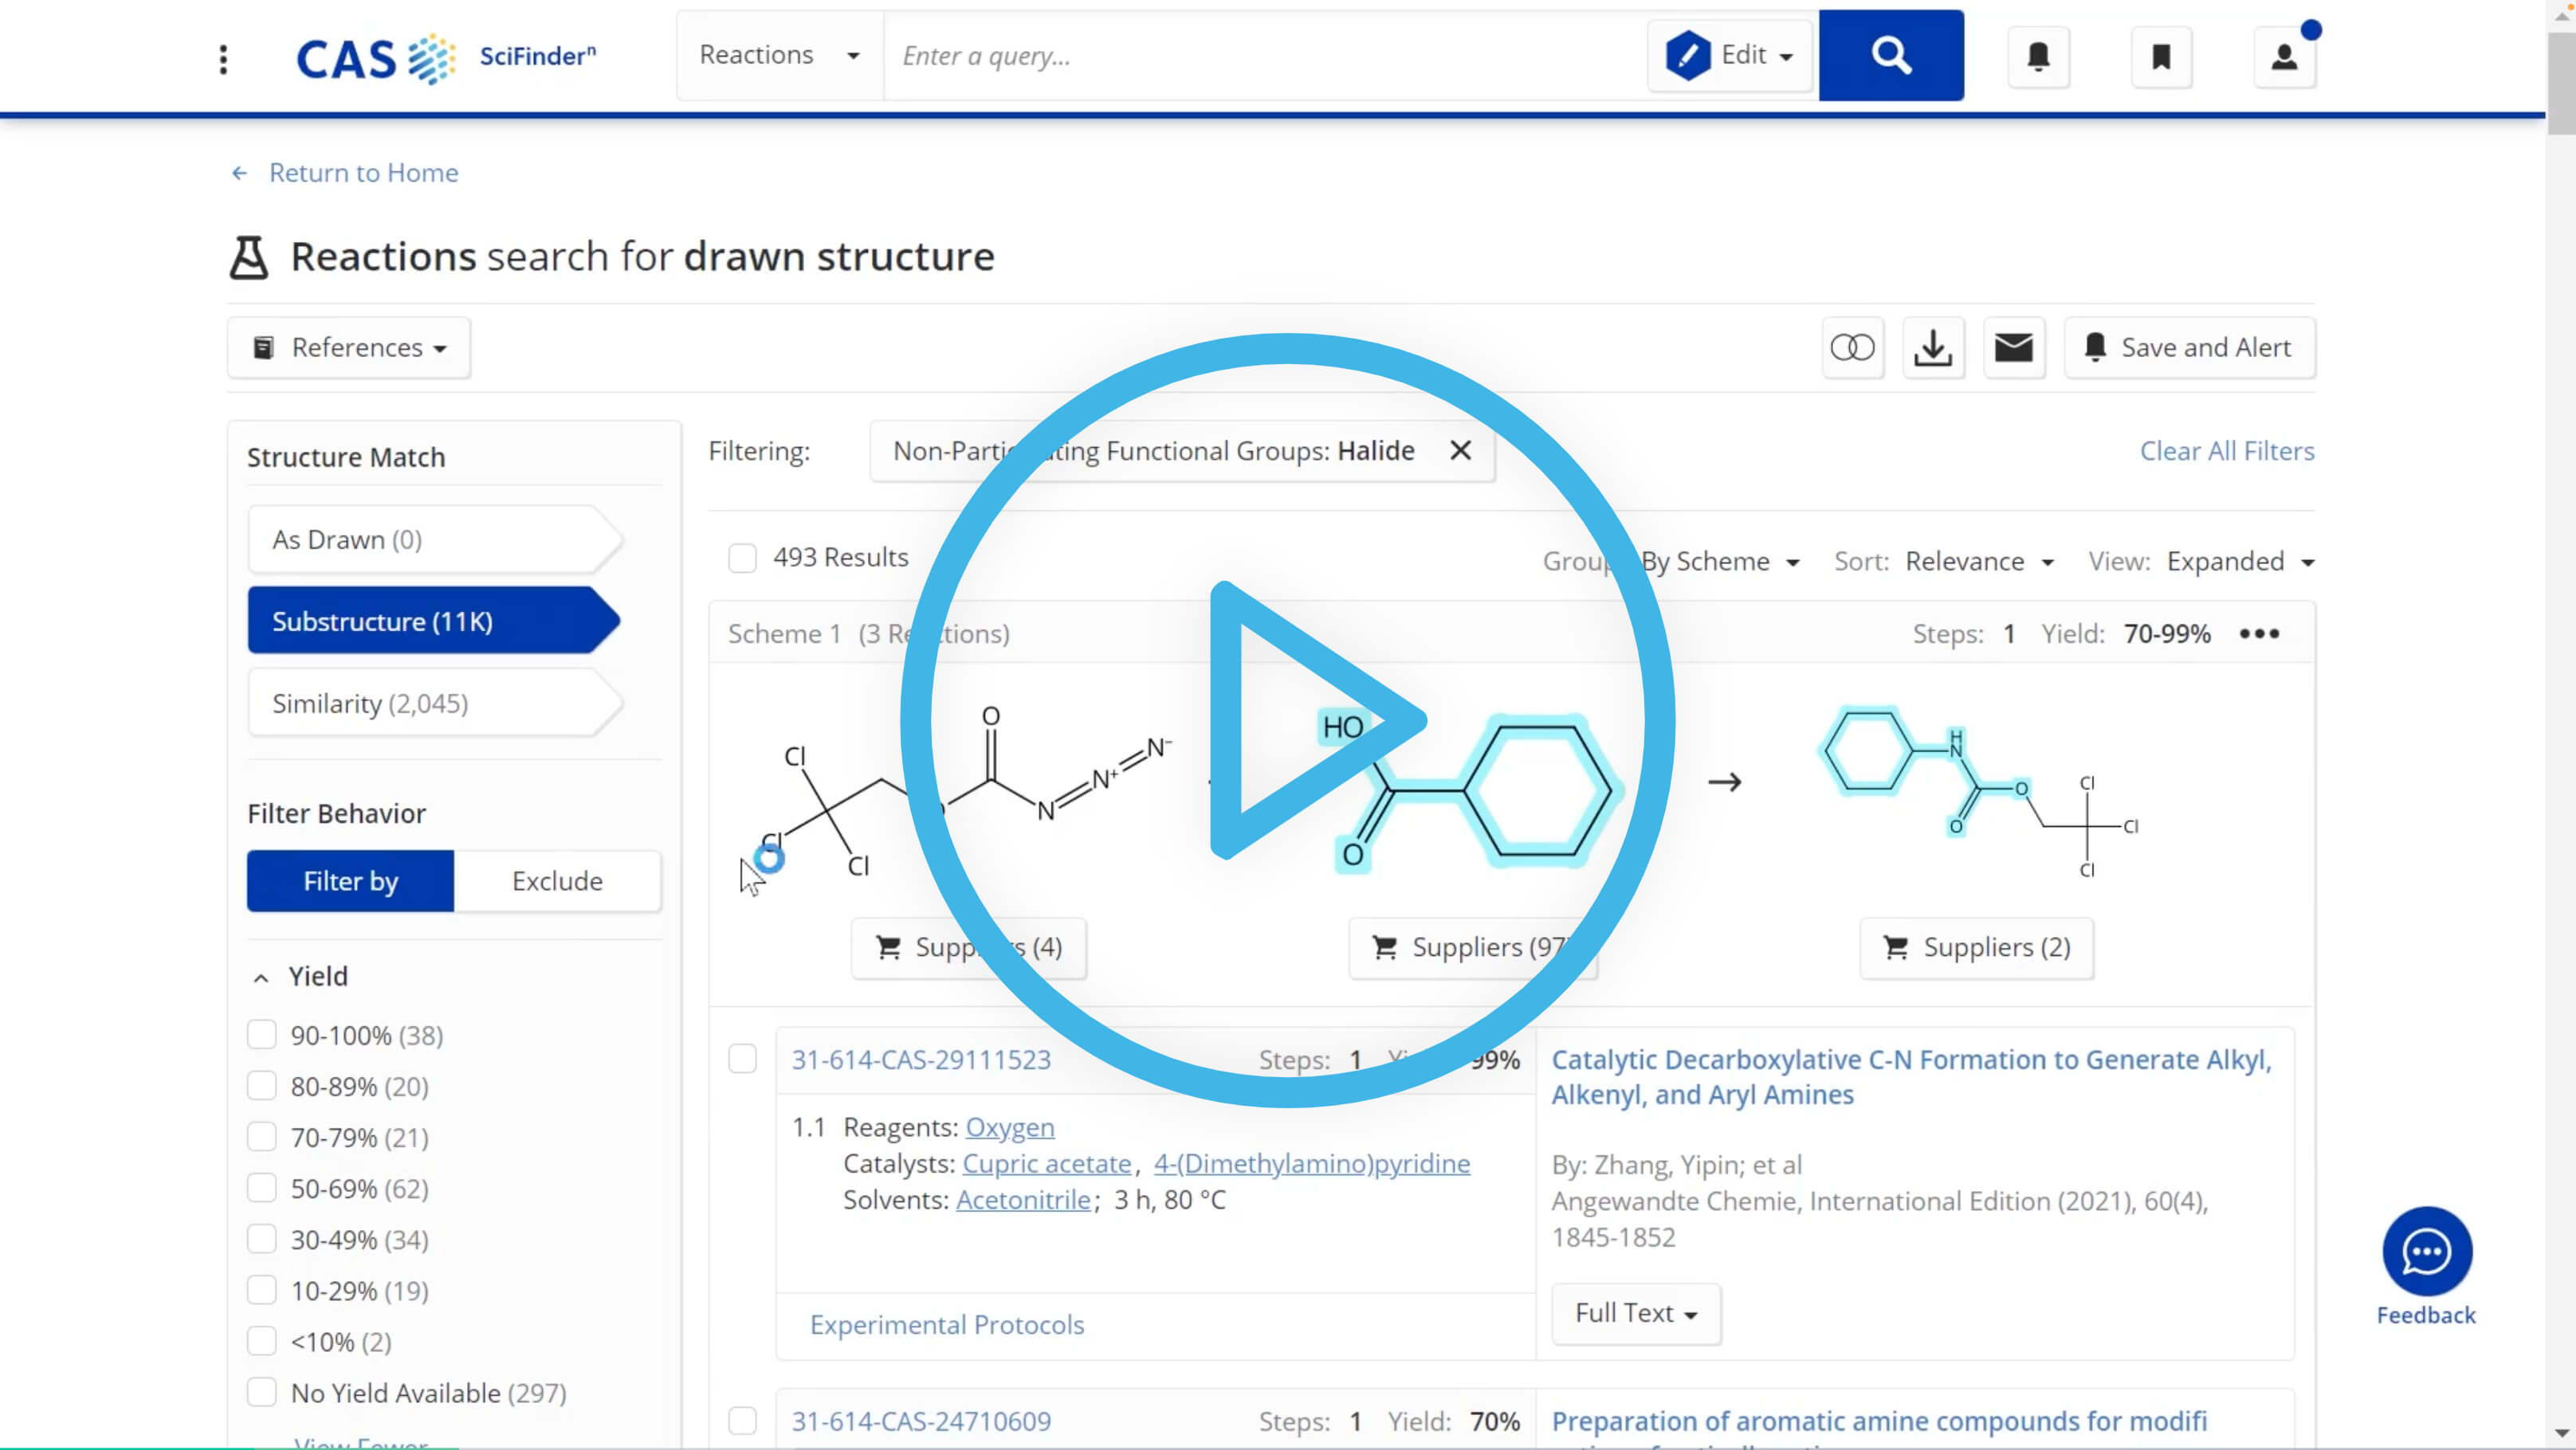The height and width of the screenshot is (1450, 2576).
Task: Click the email results icon
Action: (x=2015, y=347)
